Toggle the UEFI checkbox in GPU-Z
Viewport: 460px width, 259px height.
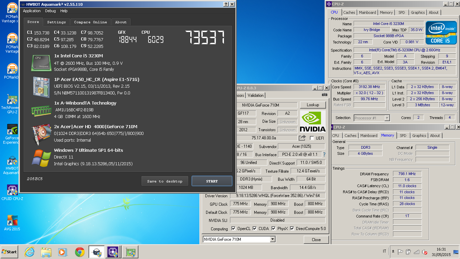(x=312, y=138)
